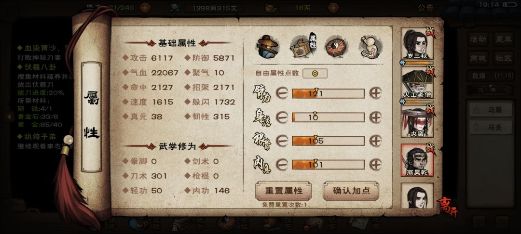Click the 臂力 attribute slider bar

(x=328, y=94)
